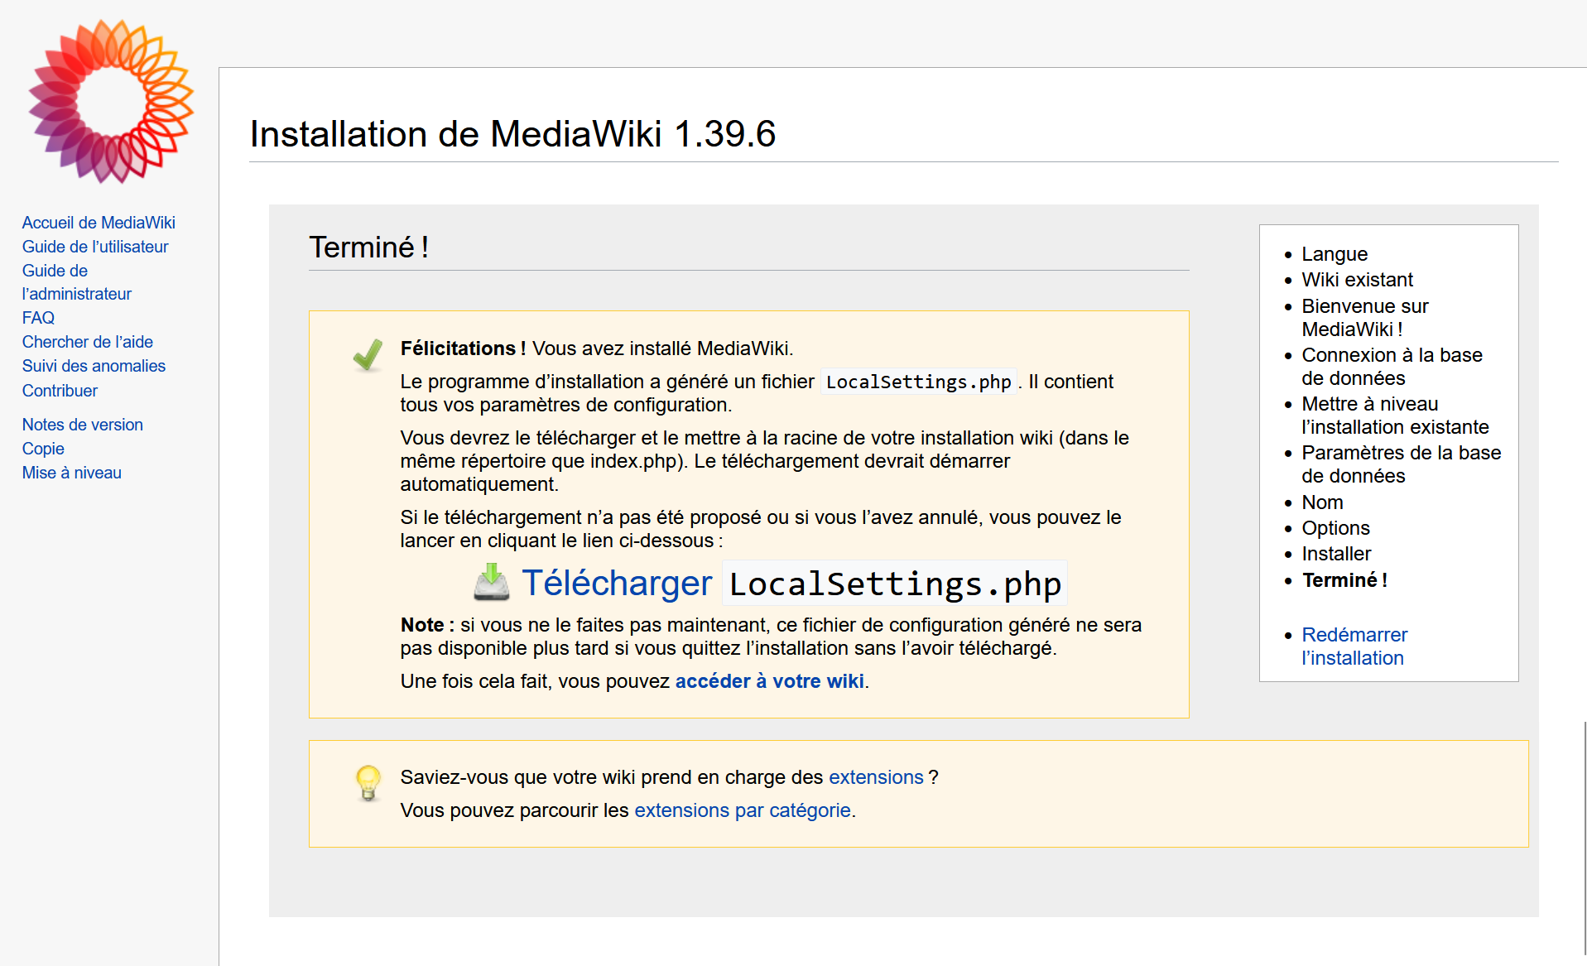1587x966 pixels.
Task: Click the Terminé ! section heading
Action: point(369,248)
